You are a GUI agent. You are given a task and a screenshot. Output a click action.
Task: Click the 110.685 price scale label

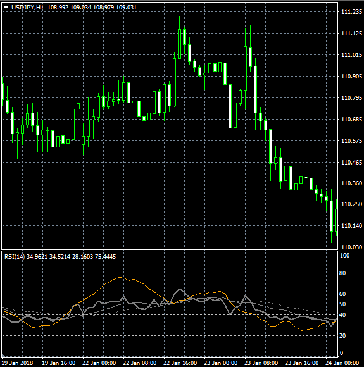(x=351, y=120)
